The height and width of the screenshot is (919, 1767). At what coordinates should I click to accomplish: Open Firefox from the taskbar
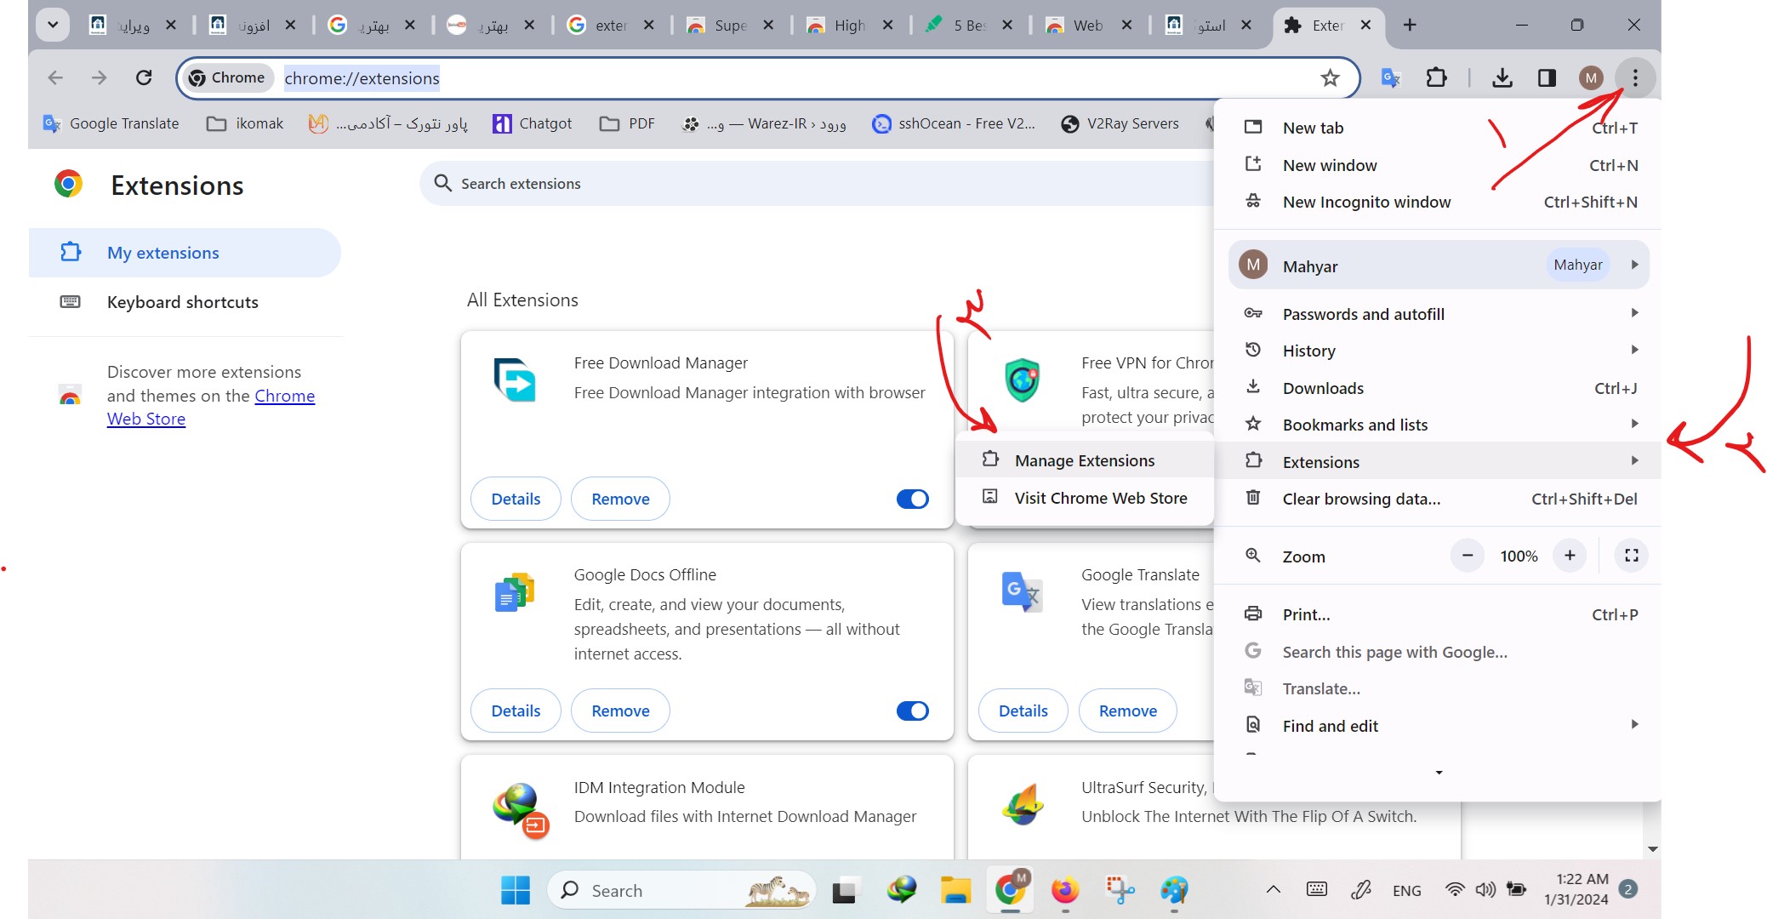pyautogui.click(x=1064, y=890)
